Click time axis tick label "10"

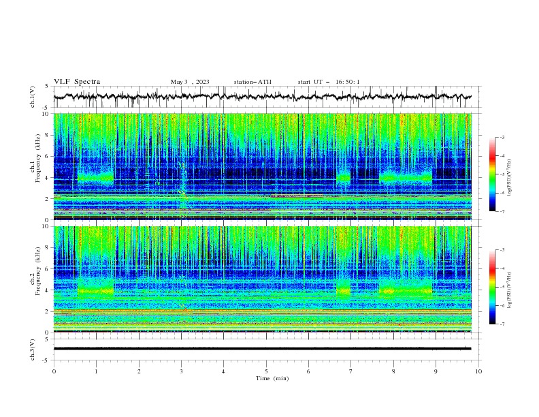pyautogui.click(x=478, y=371)
